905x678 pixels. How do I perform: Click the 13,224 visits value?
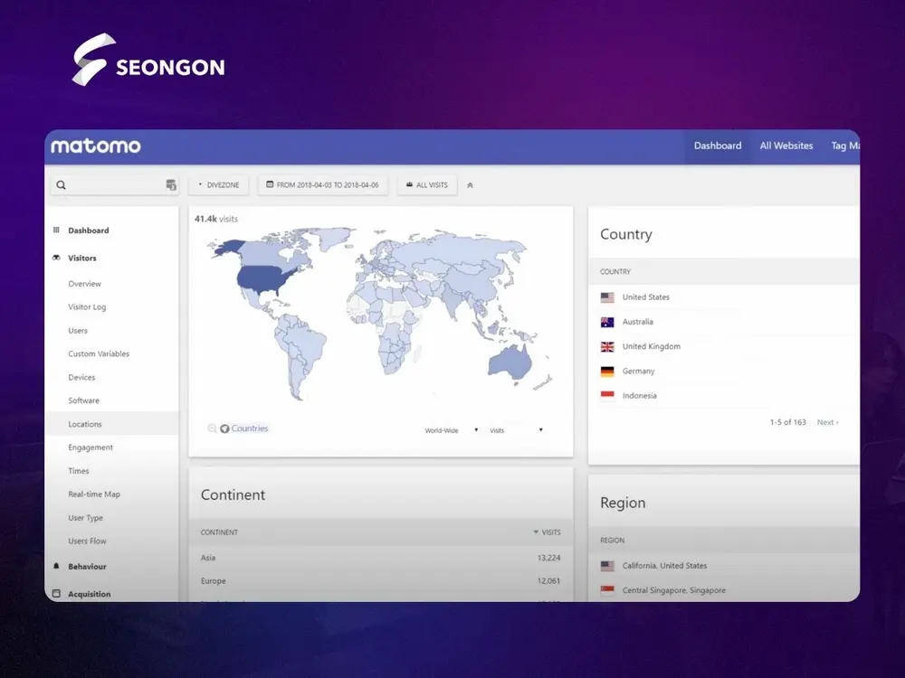click(549, 558)
